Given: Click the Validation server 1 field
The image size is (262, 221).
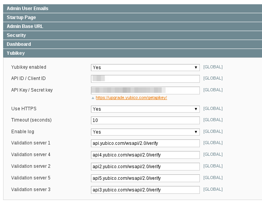Looking at the screenshot, I should pos(145,143).
